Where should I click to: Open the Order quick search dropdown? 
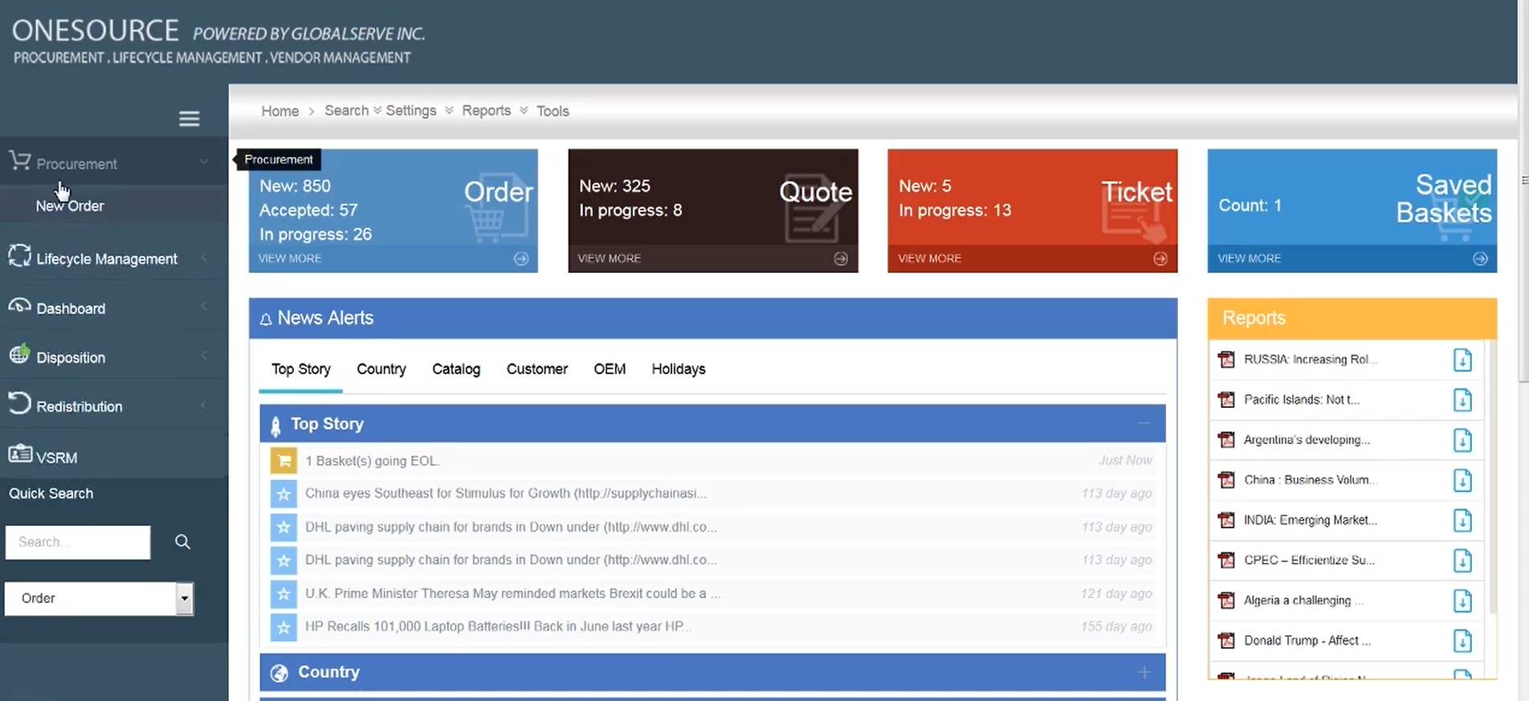[99, 598]
